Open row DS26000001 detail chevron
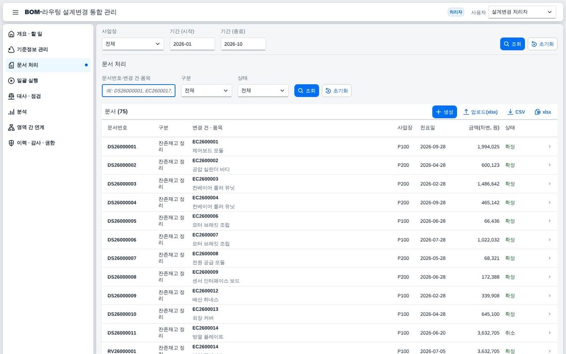 [549, 146]
